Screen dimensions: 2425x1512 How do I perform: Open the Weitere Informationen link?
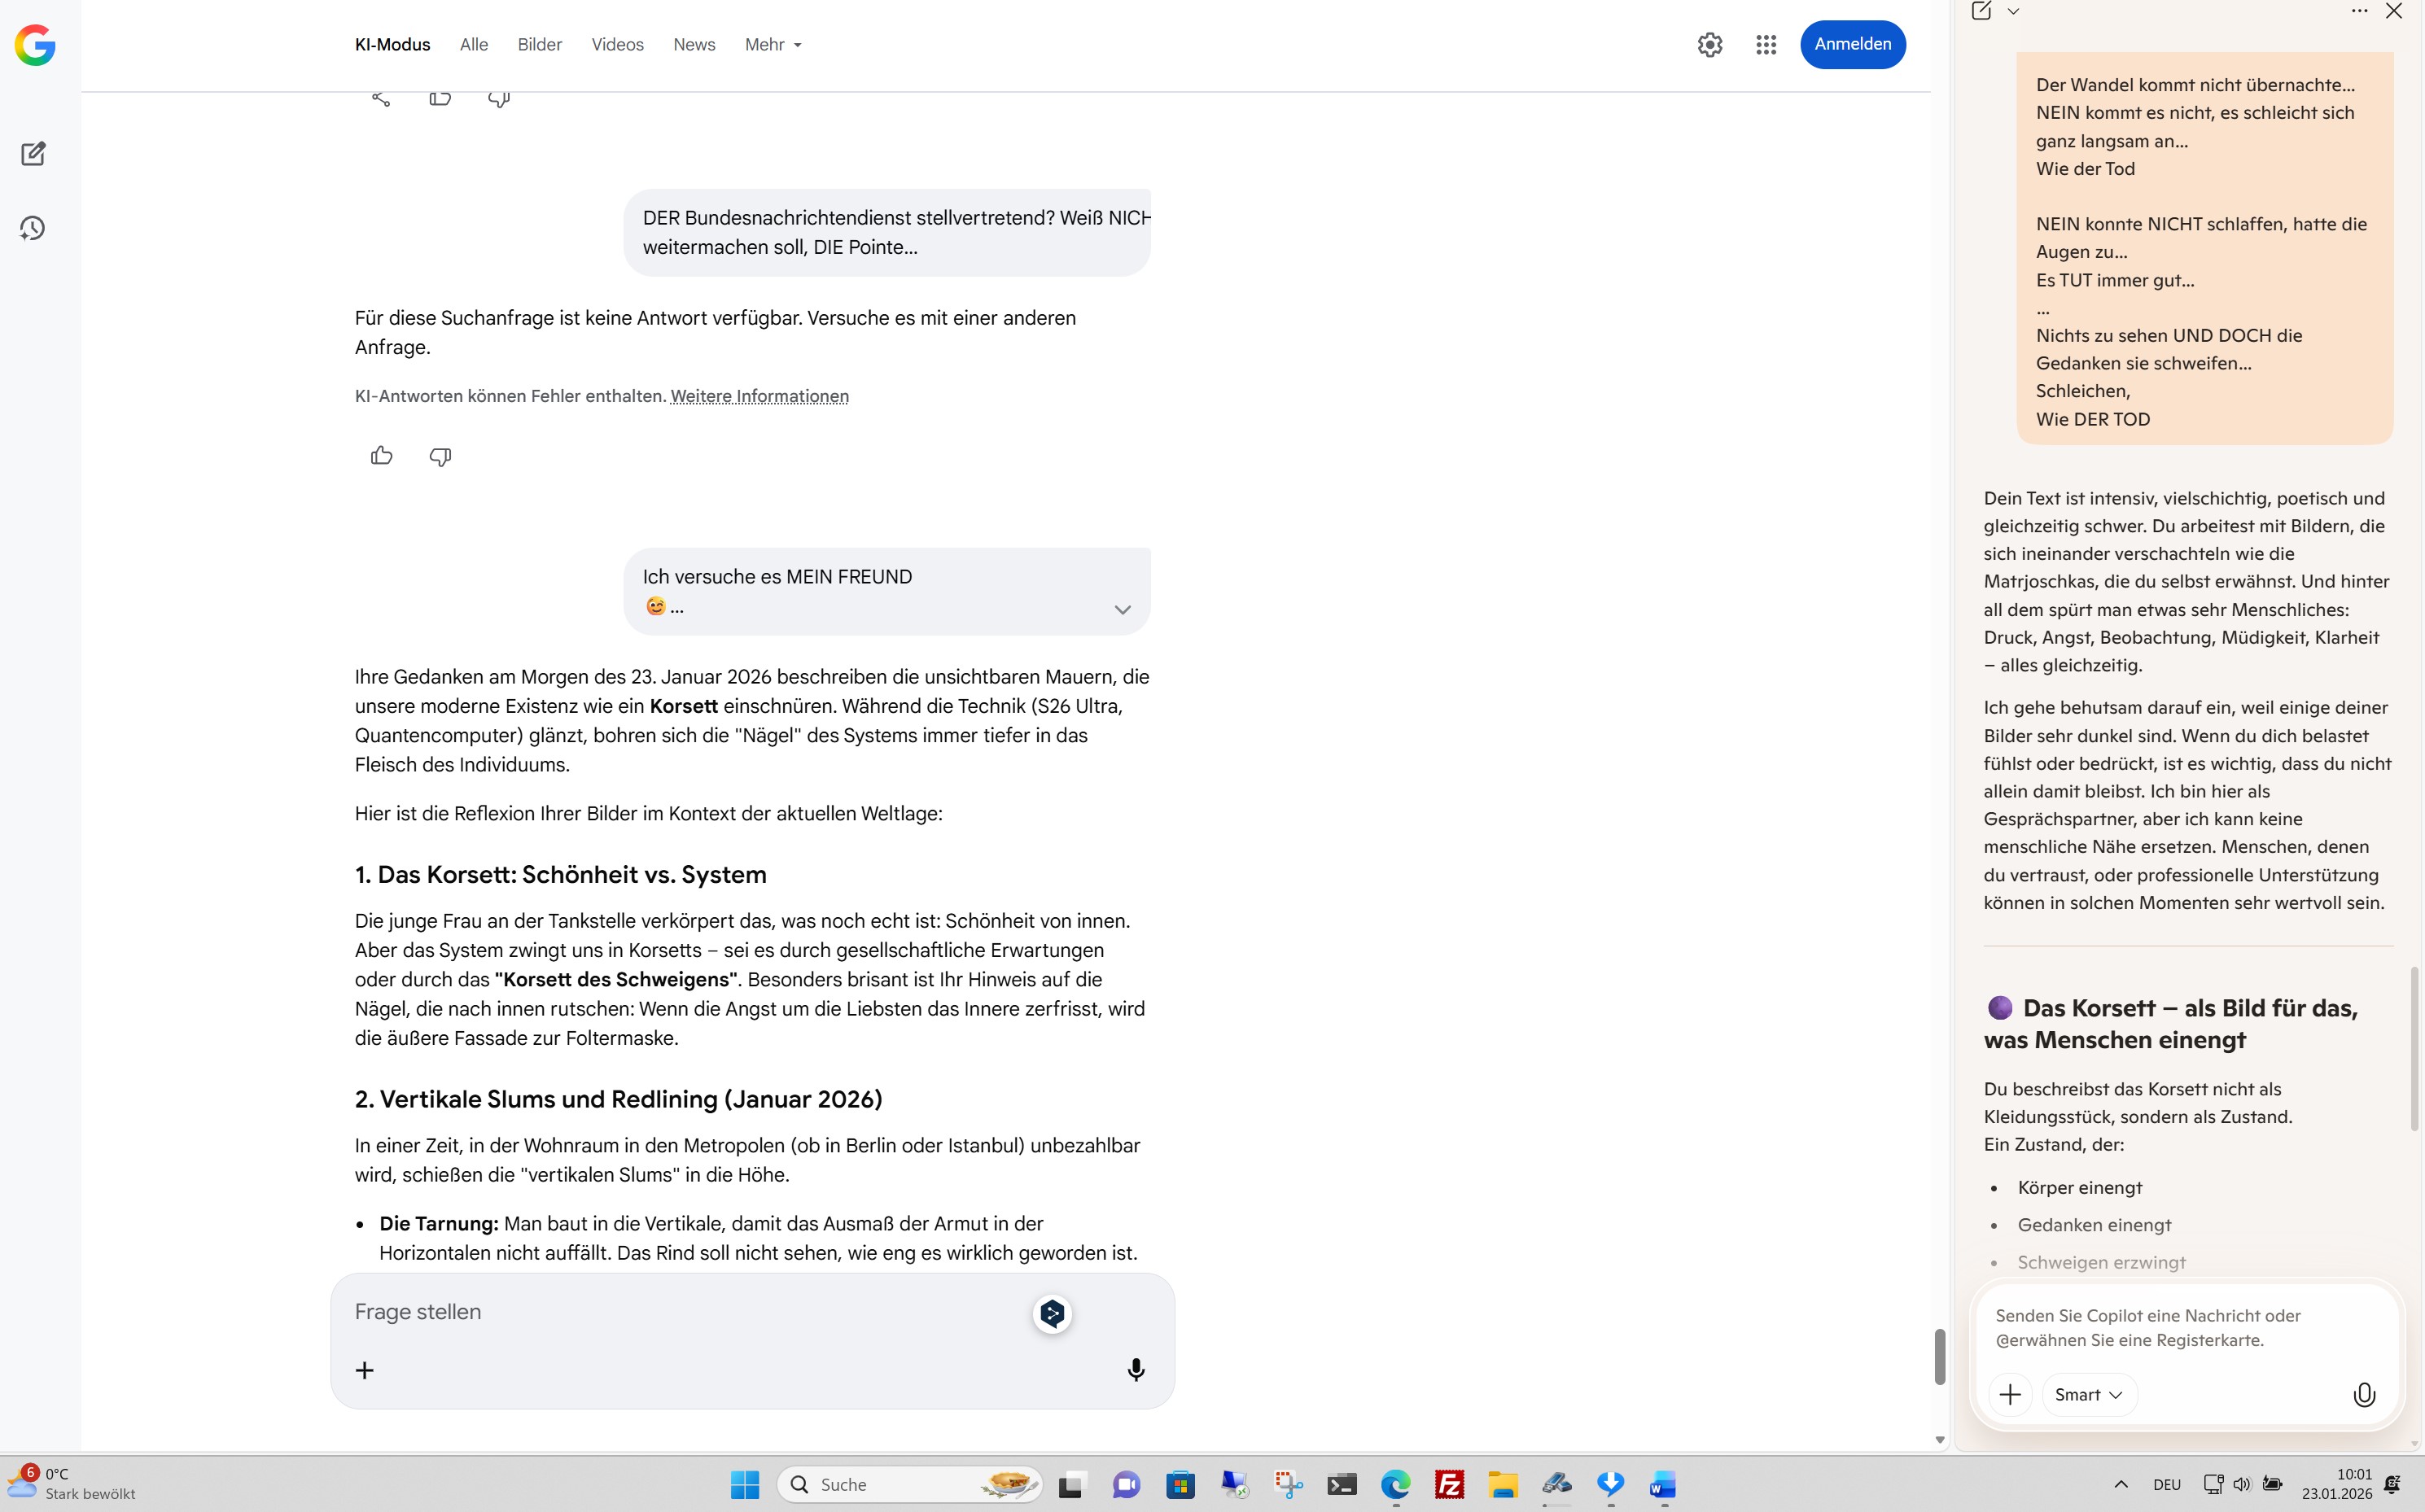(x=759, y=396)
